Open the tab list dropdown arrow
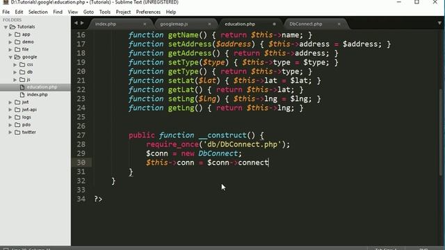This screenshot has width=445, height=250. 439,23
